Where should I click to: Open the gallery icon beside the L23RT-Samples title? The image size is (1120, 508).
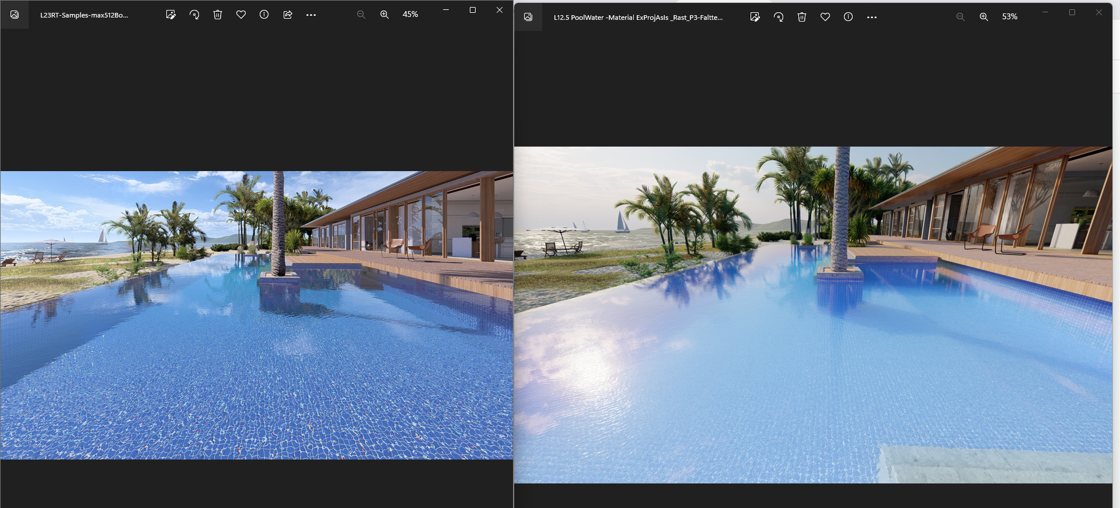[15, 15]
